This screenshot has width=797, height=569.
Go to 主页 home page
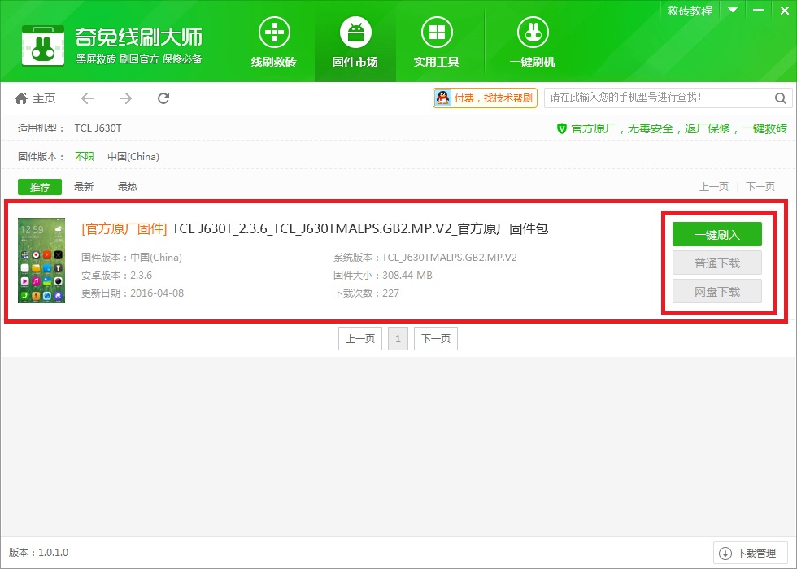coord(35,98)
